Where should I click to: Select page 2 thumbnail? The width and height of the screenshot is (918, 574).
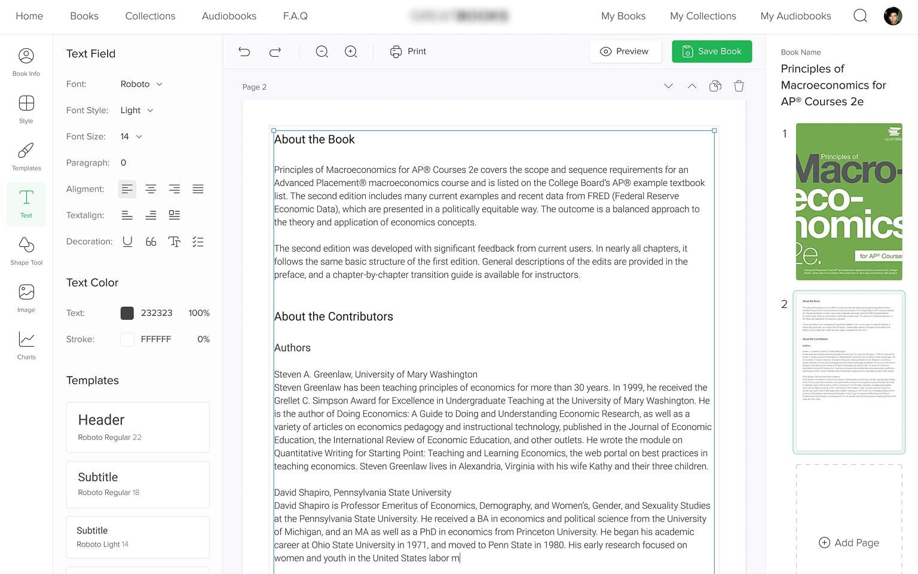tap(849, 373)
